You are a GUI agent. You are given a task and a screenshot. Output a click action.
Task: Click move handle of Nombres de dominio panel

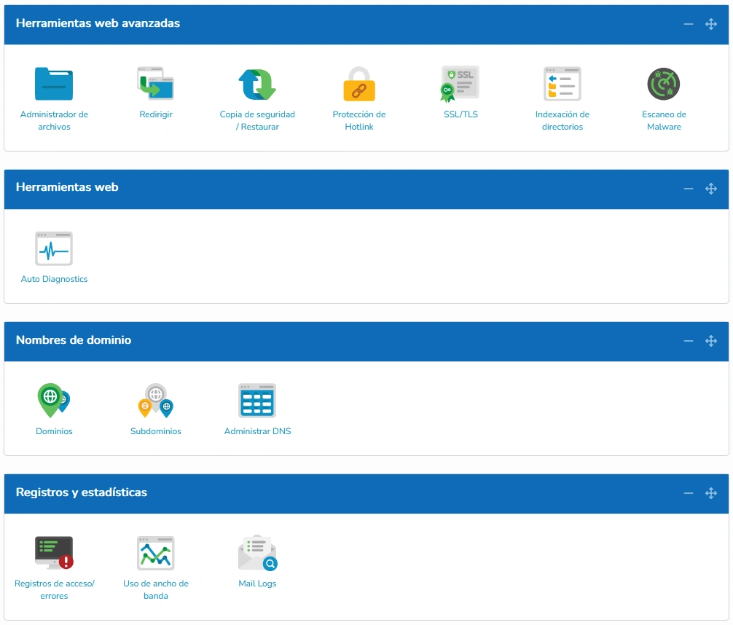pos(711,341)
